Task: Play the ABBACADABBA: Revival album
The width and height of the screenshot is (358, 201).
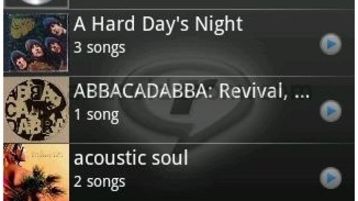Action: pyautogui.click(x=331, y=111)
